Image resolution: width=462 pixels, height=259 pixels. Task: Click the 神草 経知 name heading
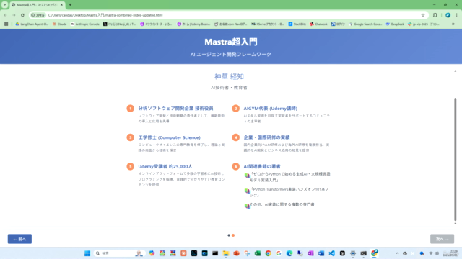[x=229, y=77]
